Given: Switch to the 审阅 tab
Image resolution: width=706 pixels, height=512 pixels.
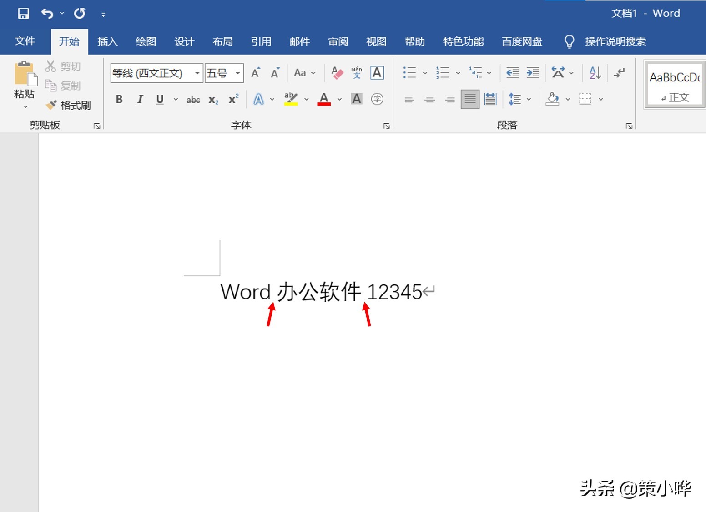Looking at the screenshot, I should pos(338,41).
